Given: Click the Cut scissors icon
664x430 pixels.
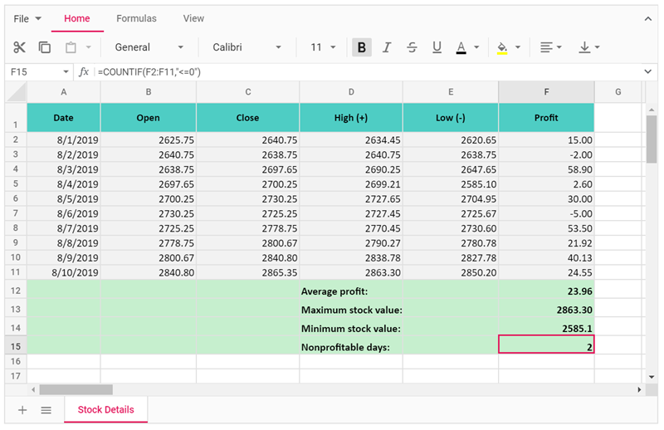Looking at the screenshot, I should point(20,47).
